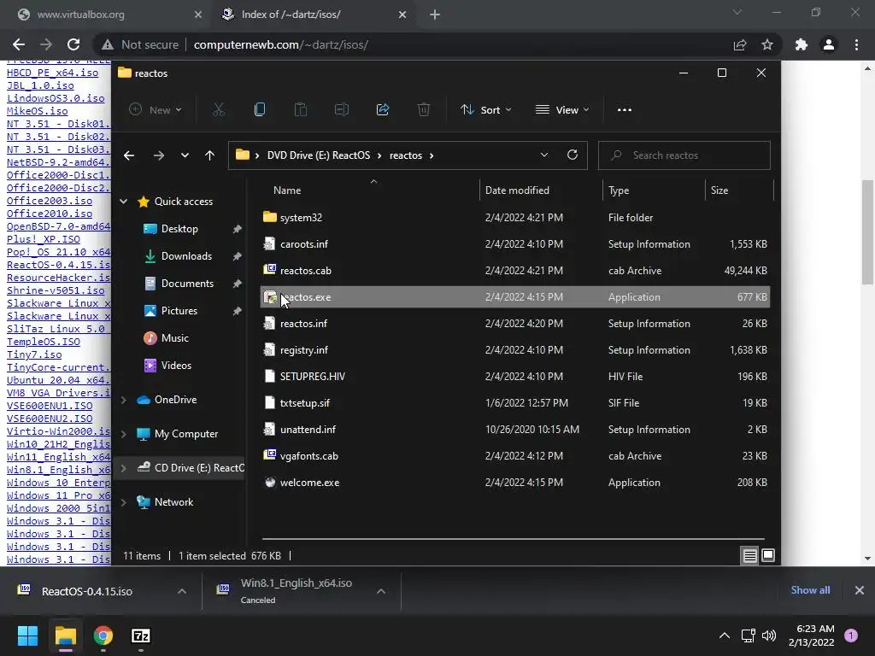
Task: Switch to large icons view layout icon
Action: pyautogui.click(x=768, y=555)
